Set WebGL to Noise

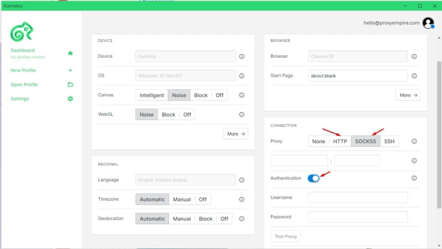(x=147, y=115)
